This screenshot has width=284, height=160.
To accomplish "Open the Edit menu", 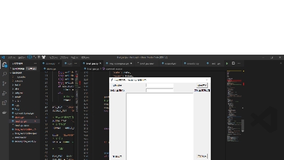I will point(22,57).
